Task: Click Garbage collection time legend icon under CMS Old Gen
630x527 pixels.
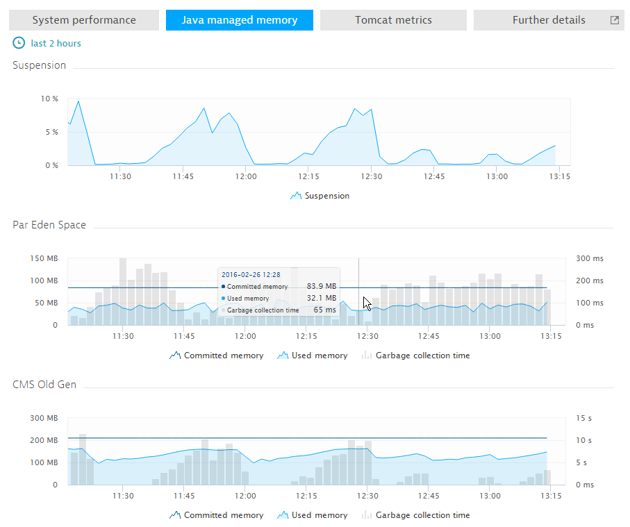Action: (x=367, y=515)
